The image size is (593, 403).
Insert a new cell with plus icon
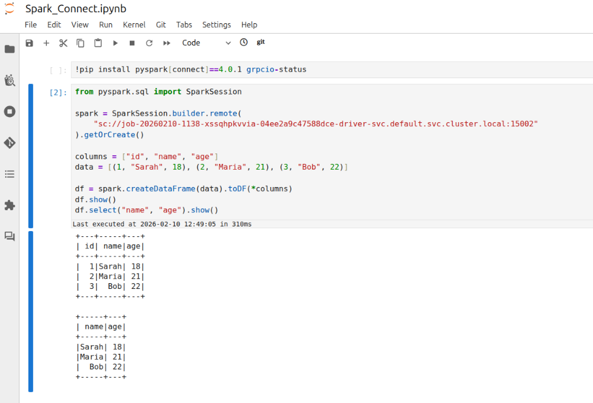[46, 43]
